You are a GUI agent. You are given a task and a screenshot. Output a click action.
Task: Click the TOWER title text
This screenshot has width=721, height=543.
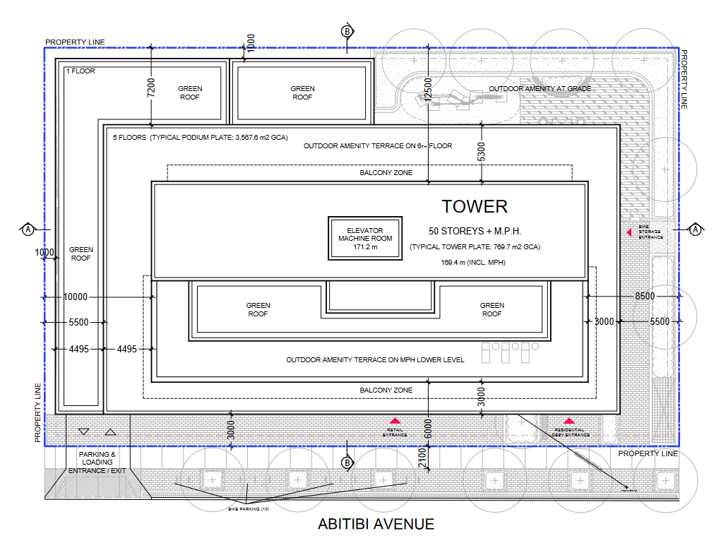pos(475,206)
